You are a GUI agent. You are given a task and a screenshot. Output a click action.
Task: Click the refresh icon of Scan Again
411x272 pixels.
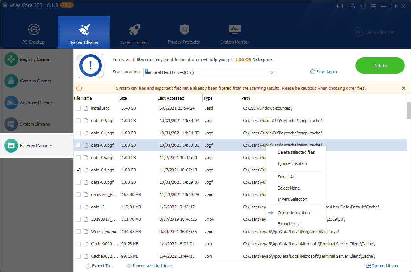pyautogui.click(x=312, y=72)
